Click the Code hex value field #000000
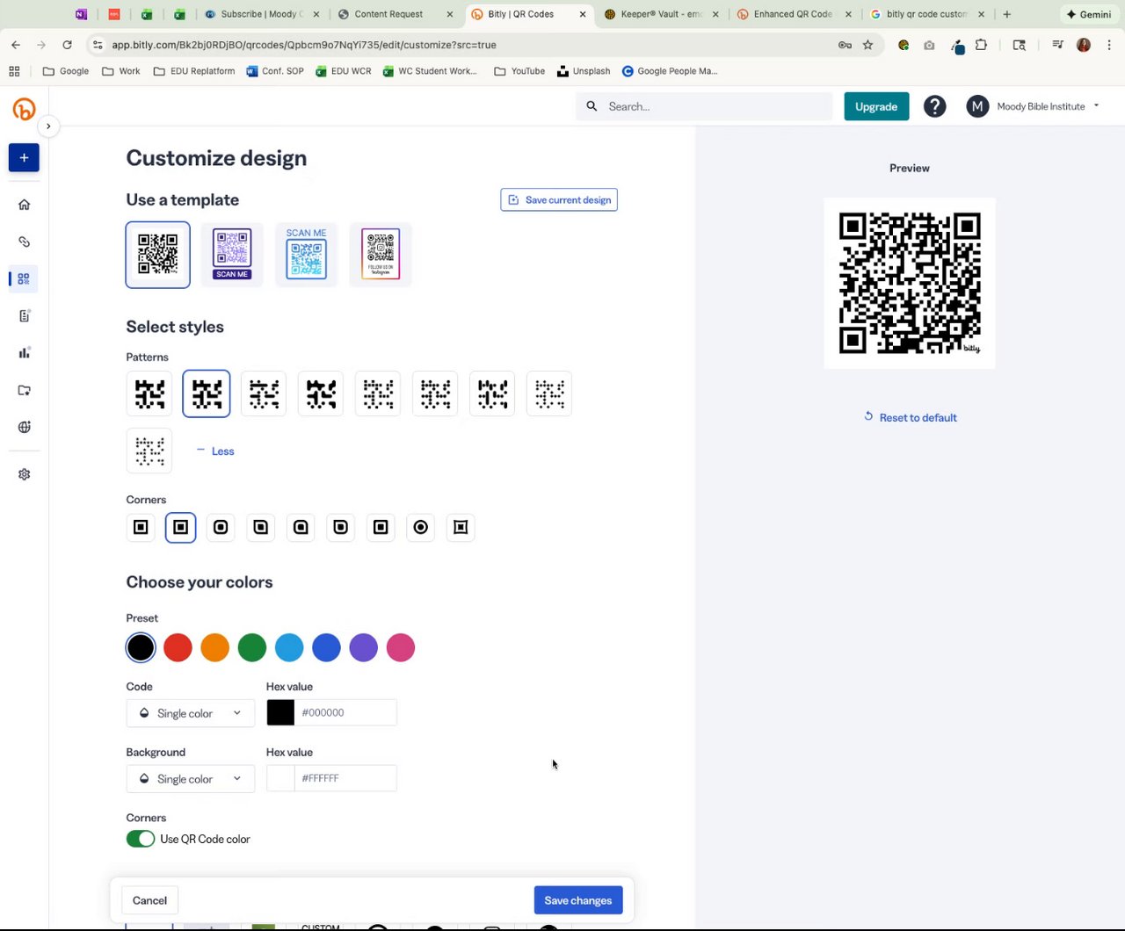 click(x=345, y=712)
